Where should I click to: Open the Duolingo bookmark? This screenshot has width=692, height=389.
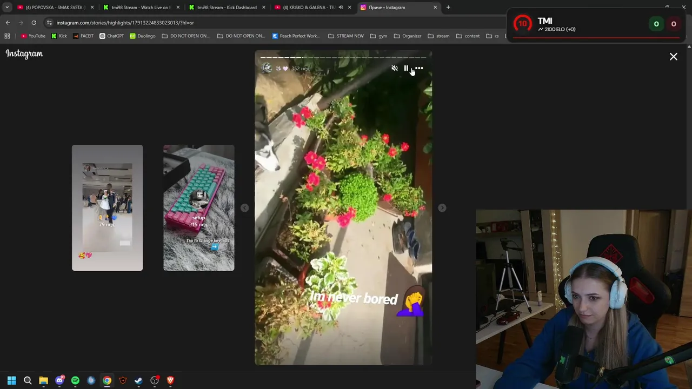[142, 36]
